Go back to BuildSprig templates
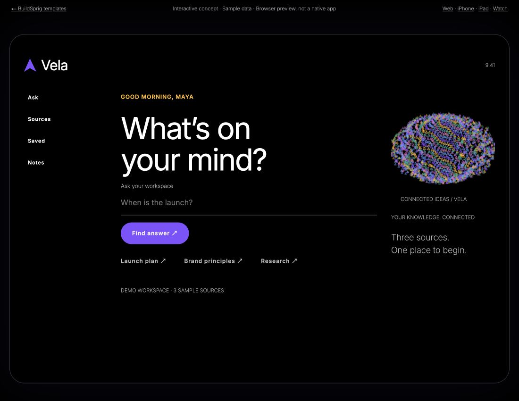This screenshot has height=401, width=519. [x=39, y=8]
